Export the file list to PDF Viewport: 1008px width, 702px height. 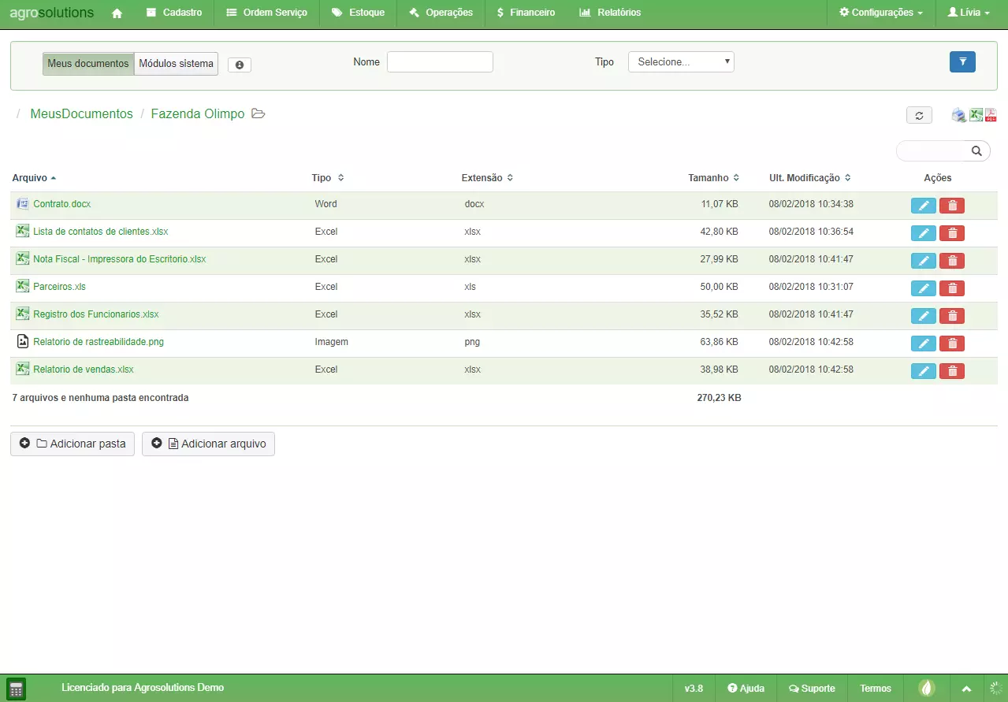coord(991,115)
